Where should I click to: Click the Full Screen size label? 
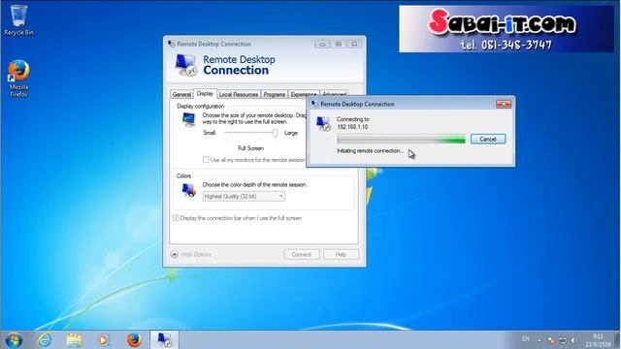pyautogui.click(x=250, y=148)
